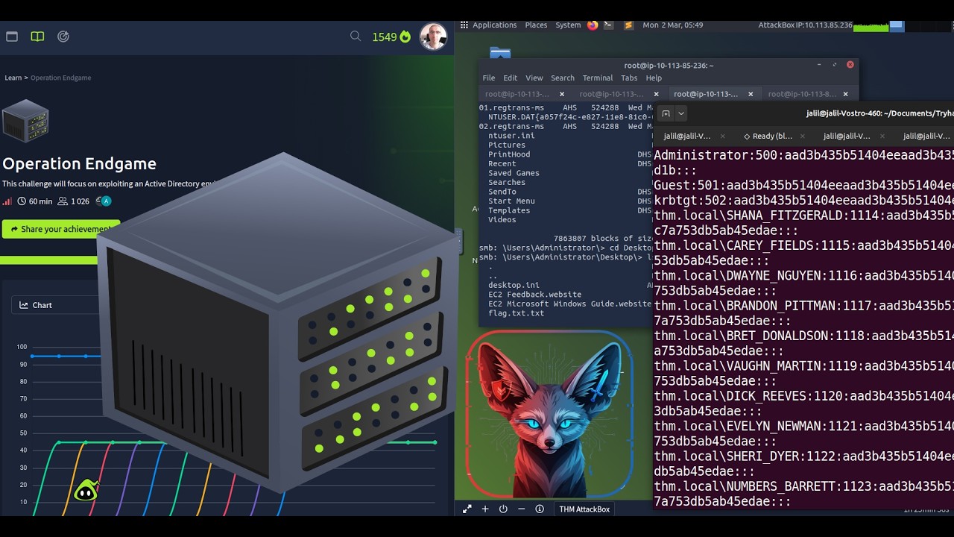Open the user profile avatar
Image resolution: width=954 pixels, height=537 pixels.
(433, 36)
